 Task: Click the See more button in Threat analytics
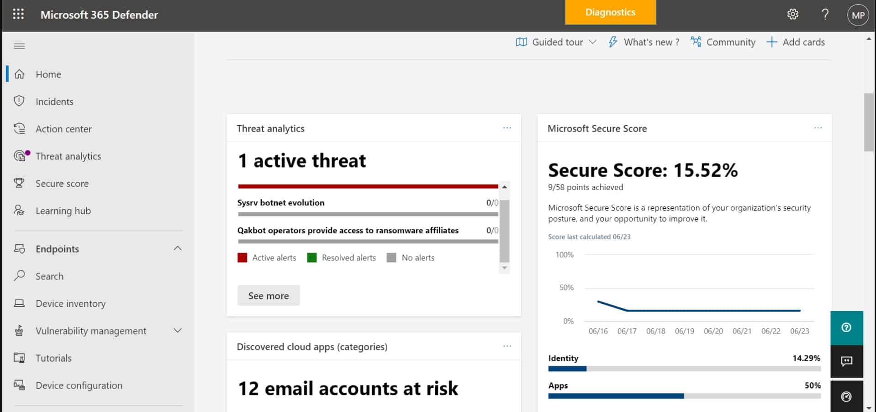tap(268, 295)
